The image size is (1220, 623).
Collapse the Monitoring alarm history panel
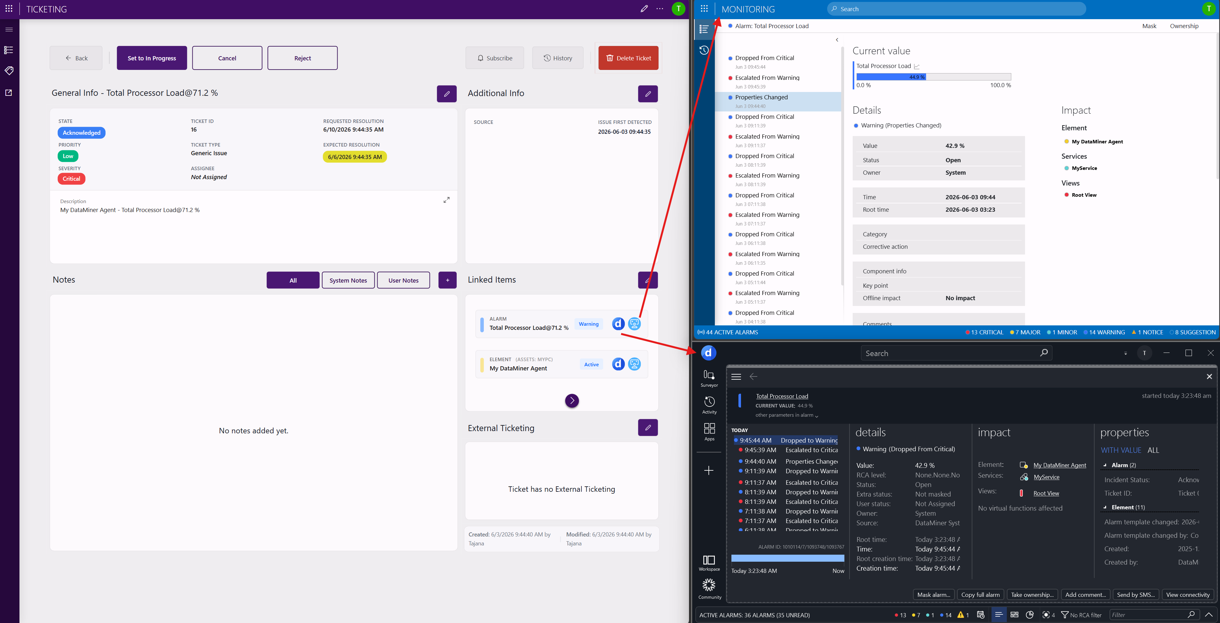(x=837, y=40)
